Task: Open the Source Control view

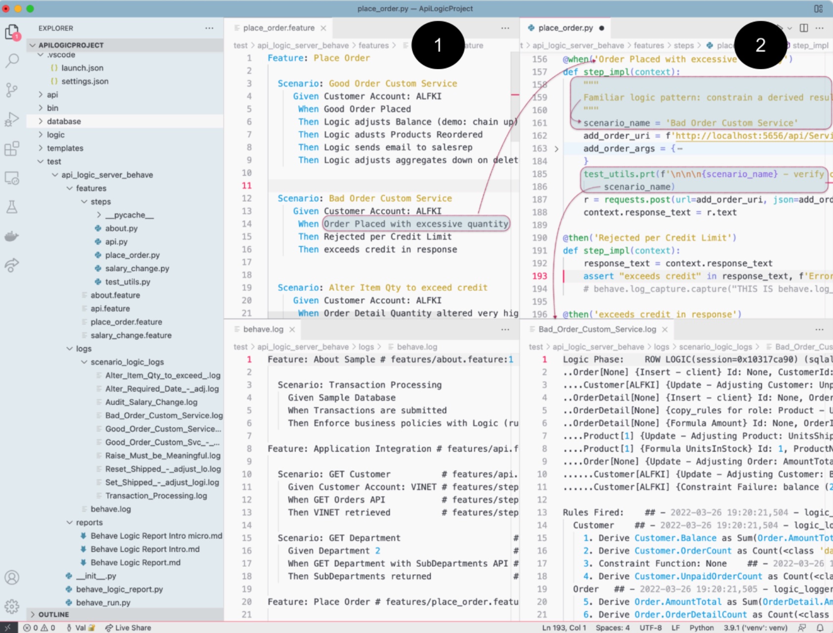Action: (12, 90)
